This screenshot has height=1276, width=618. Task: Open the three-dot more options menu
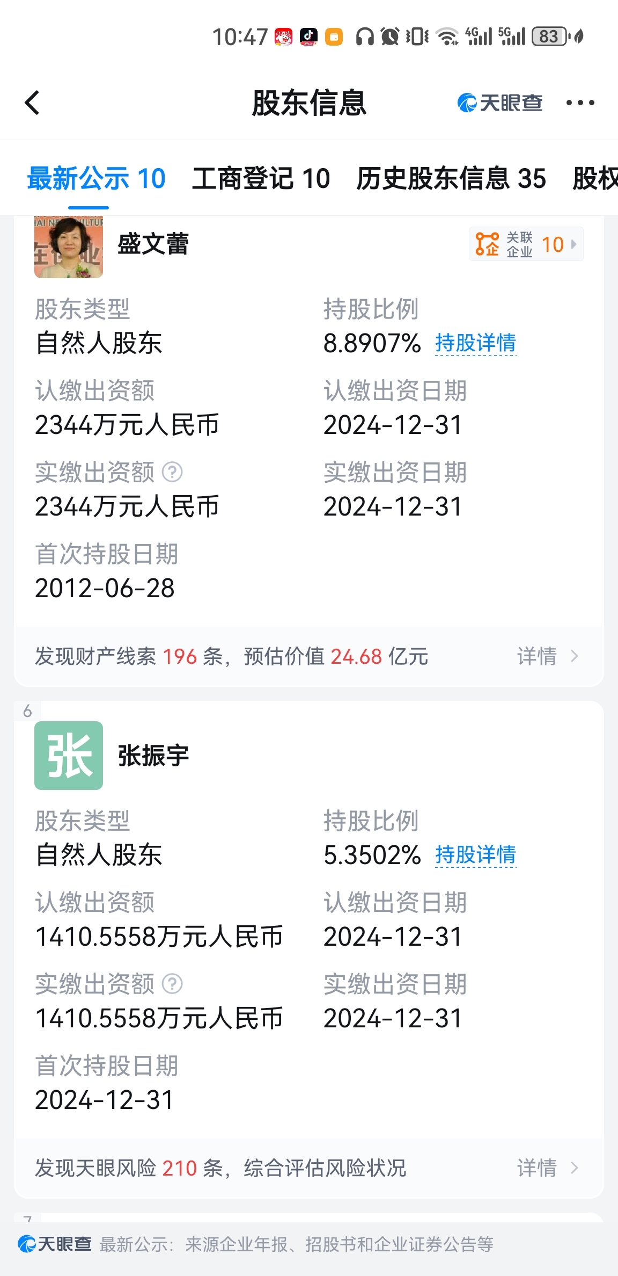(x=580, y=103)
